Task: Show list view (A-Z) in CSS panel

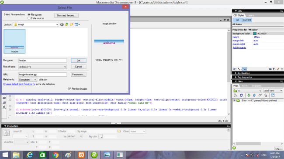Action: tap(239, 69)
